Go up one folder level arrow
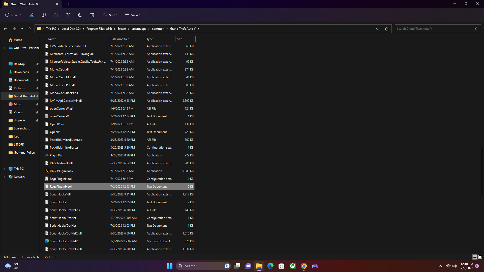The height and width of the screenshot is (272, 484). [x=29, y=29]
